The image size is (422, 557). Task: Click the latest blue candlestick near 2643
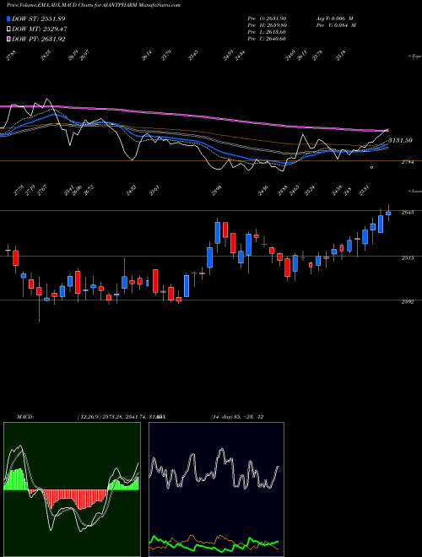[x=388, y=214]
